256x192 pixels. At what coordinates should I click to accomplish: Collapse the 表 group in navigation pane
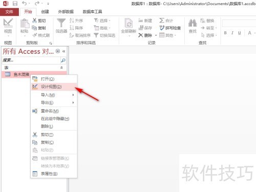click(x=61, y=68)
